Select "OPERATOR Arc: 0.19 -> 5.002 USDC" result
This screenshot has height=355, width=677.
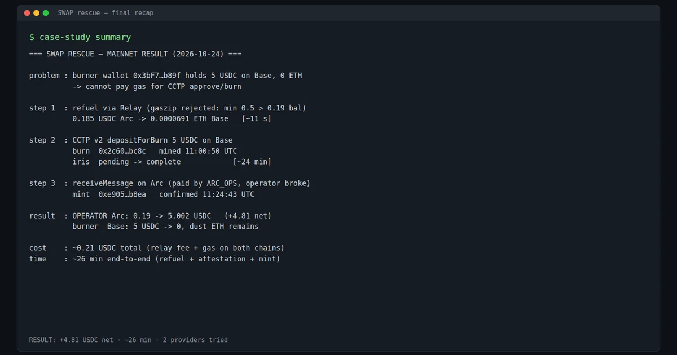click(x=142, y=216)
